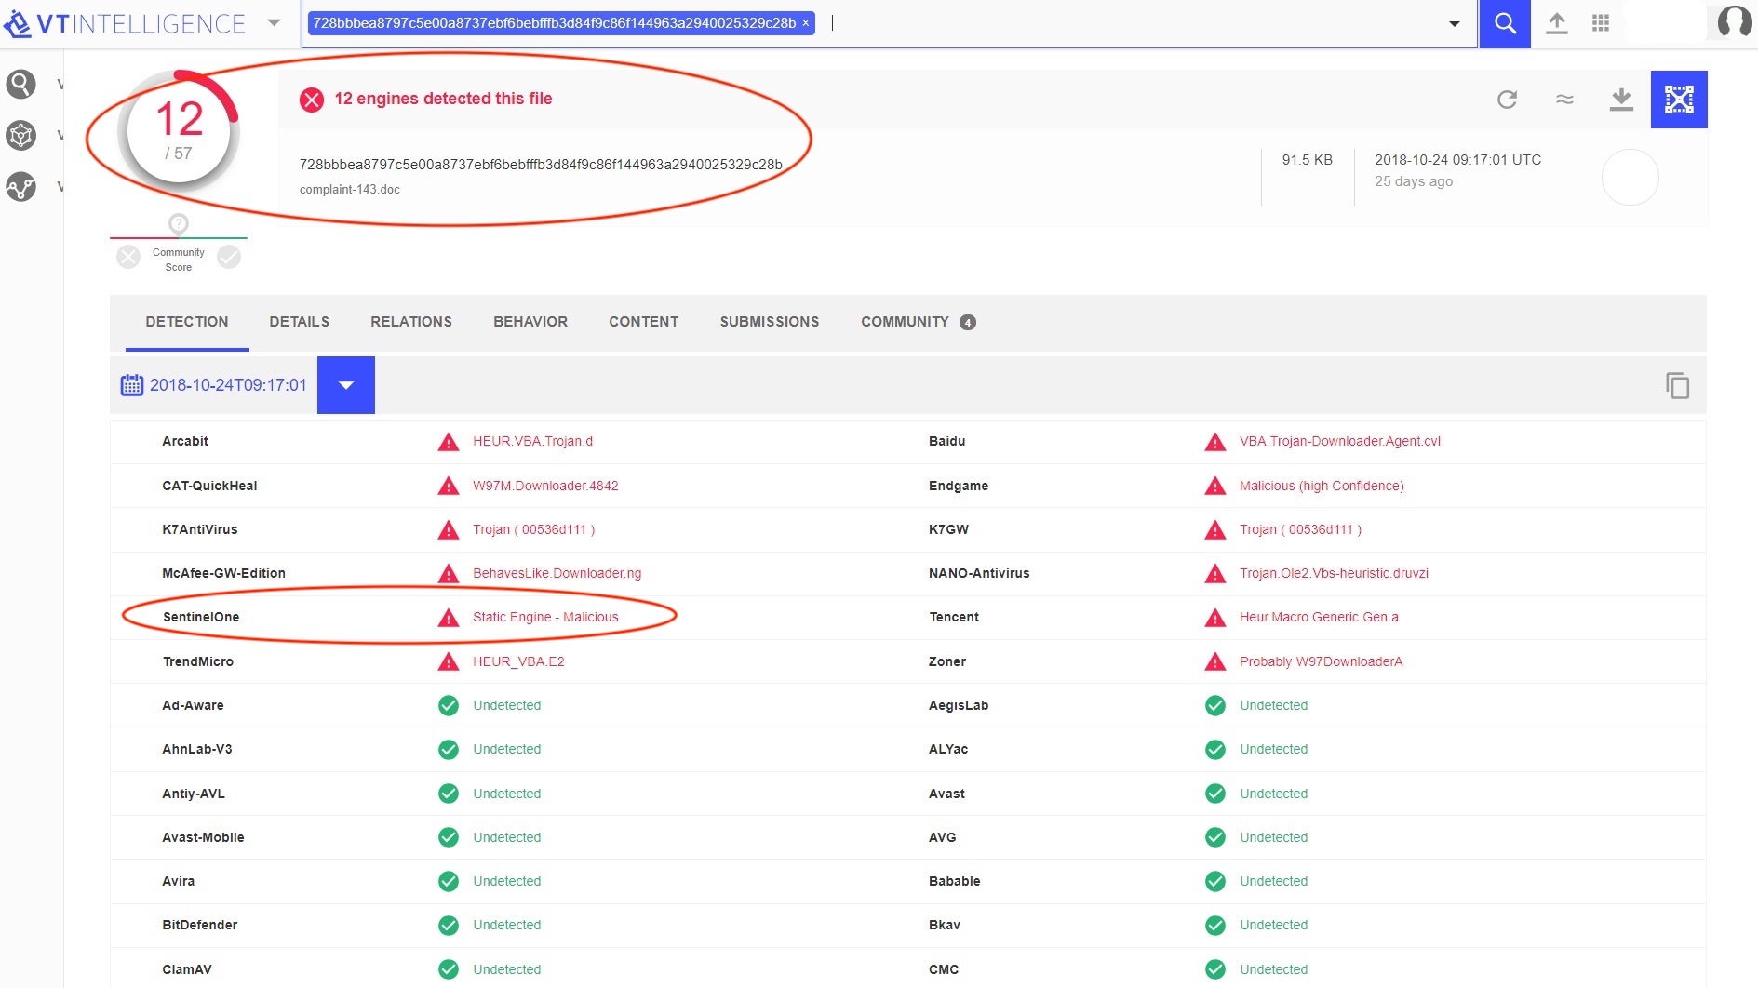Click Babable's Undetected result

1274,881
